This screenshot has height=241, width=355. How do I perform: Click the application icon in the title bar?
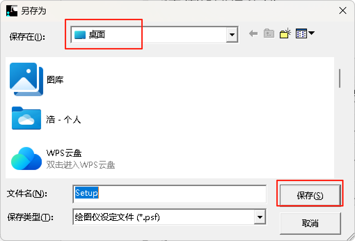click(12, 11)
